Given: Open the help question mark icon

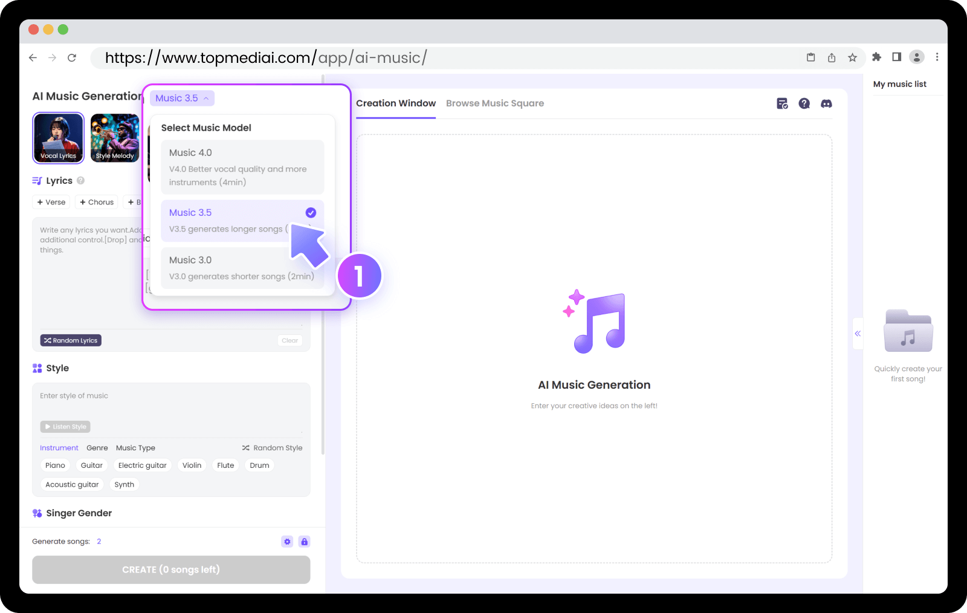Looking at the screenshot, I should click(x=804, y=103).
